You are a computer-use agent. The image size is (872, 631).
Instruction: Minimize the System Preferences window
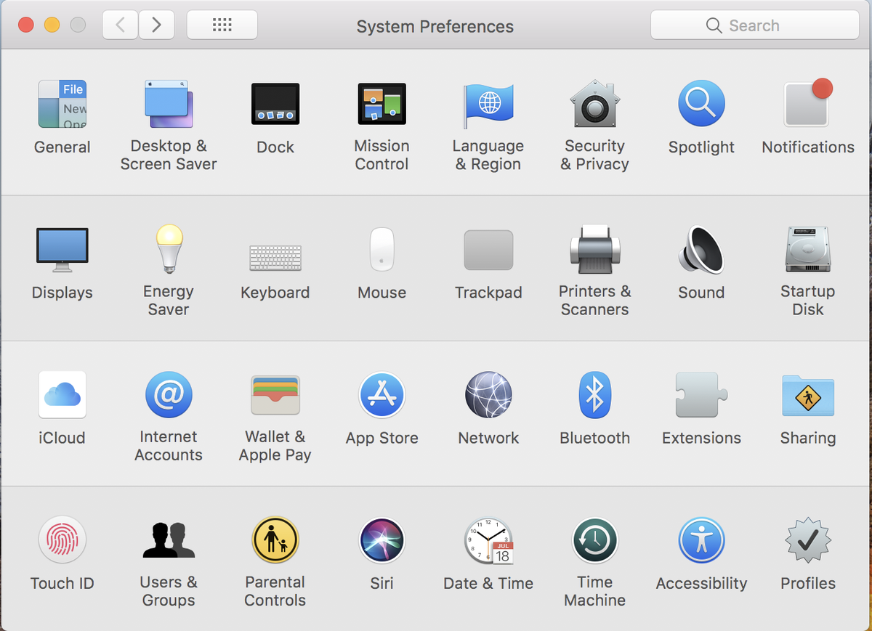coord(52,25)
